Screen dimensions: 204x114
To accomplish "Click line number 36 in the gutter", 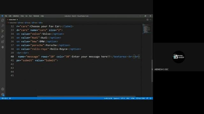I will [x=12, y=41].
